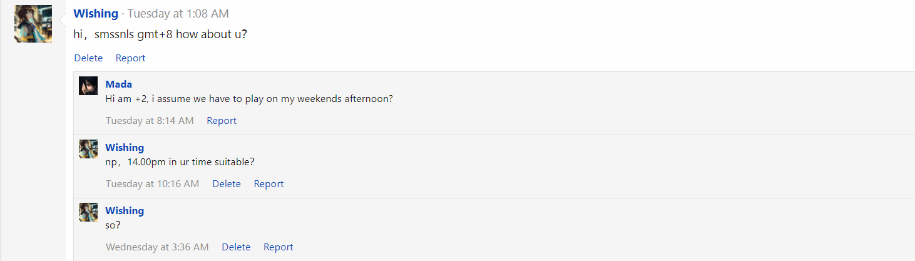Click Wishing username above the "so?" comment

(125, 210)
